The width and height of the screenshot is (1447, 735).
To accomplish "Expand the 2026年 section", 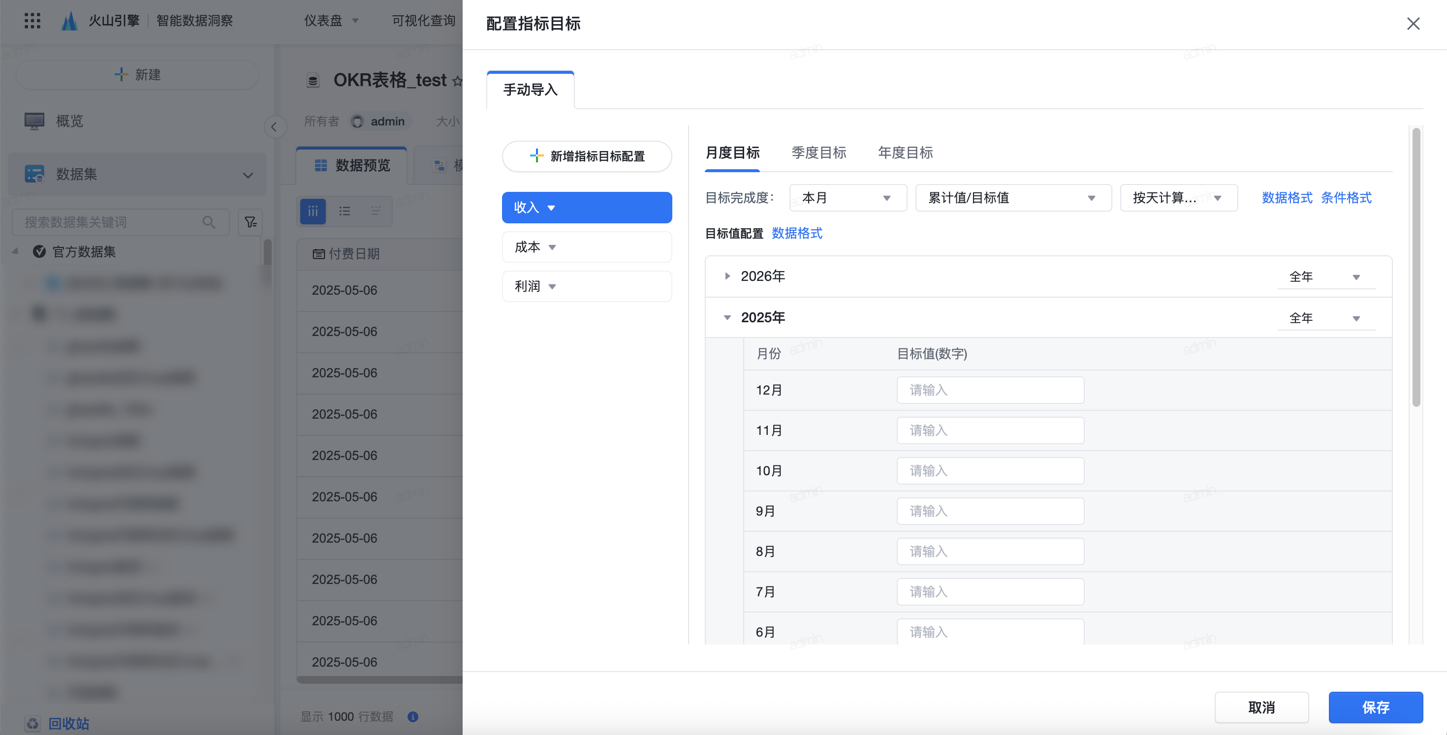I will (x=727, y=276).
